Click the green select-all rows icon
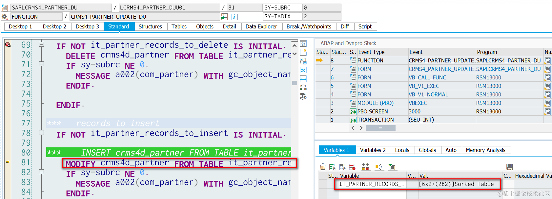 tap(333, 167)
